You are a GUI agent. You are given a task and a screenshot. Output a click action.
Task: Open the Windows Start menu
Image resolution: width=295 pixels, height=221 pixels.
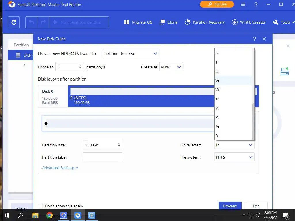pos(7,215)
